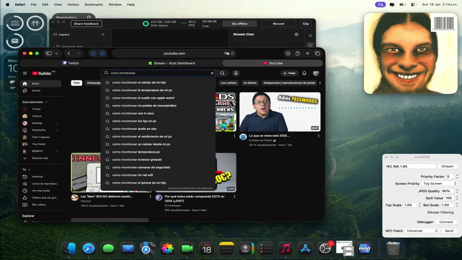Show Safari tab overview

pos(317,53)
